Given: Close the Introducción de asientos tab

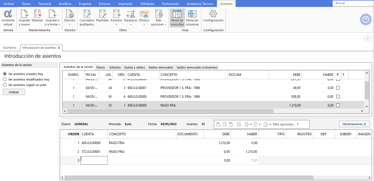Looking at the screenshot, I should [x=59, y=48].
